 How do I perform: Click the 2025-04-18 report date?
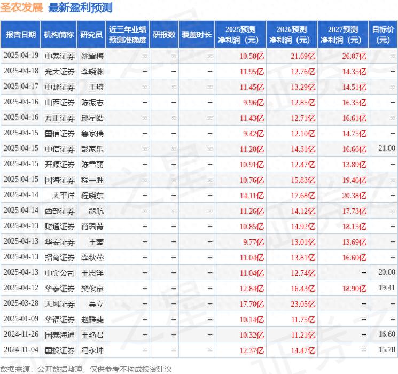21,71
